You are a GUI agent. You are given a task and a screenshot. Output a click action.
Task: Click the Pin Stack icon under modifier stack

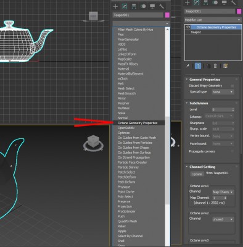[187, 66]
